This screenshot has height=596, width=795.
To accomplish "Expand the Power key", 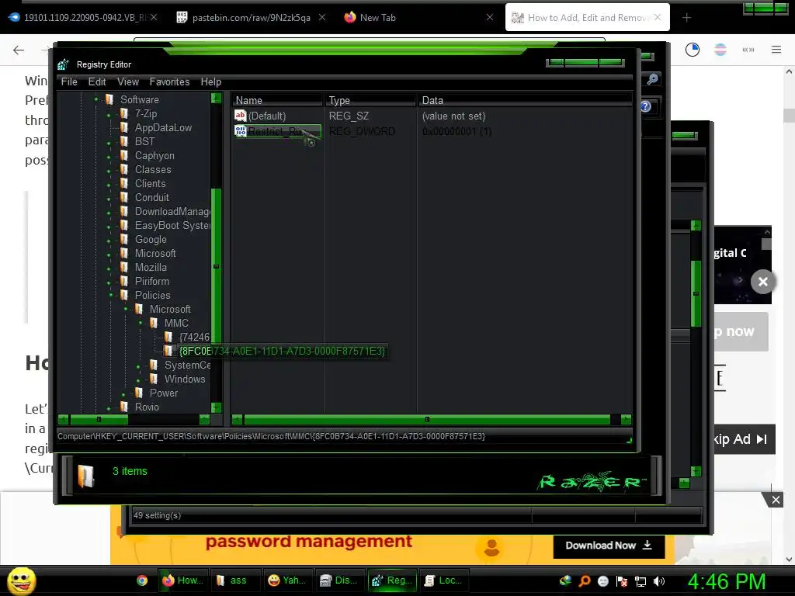I will pos(123,393).
